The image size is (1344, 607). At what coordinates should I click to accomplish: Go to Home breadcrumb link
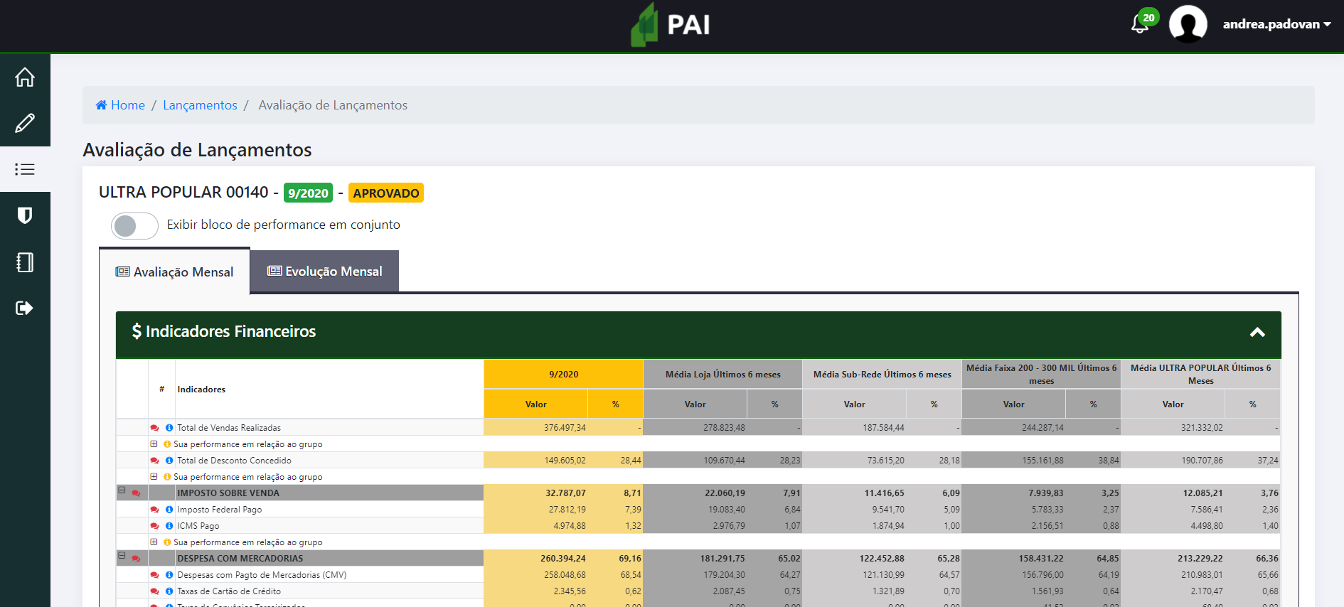coord(127,105)
